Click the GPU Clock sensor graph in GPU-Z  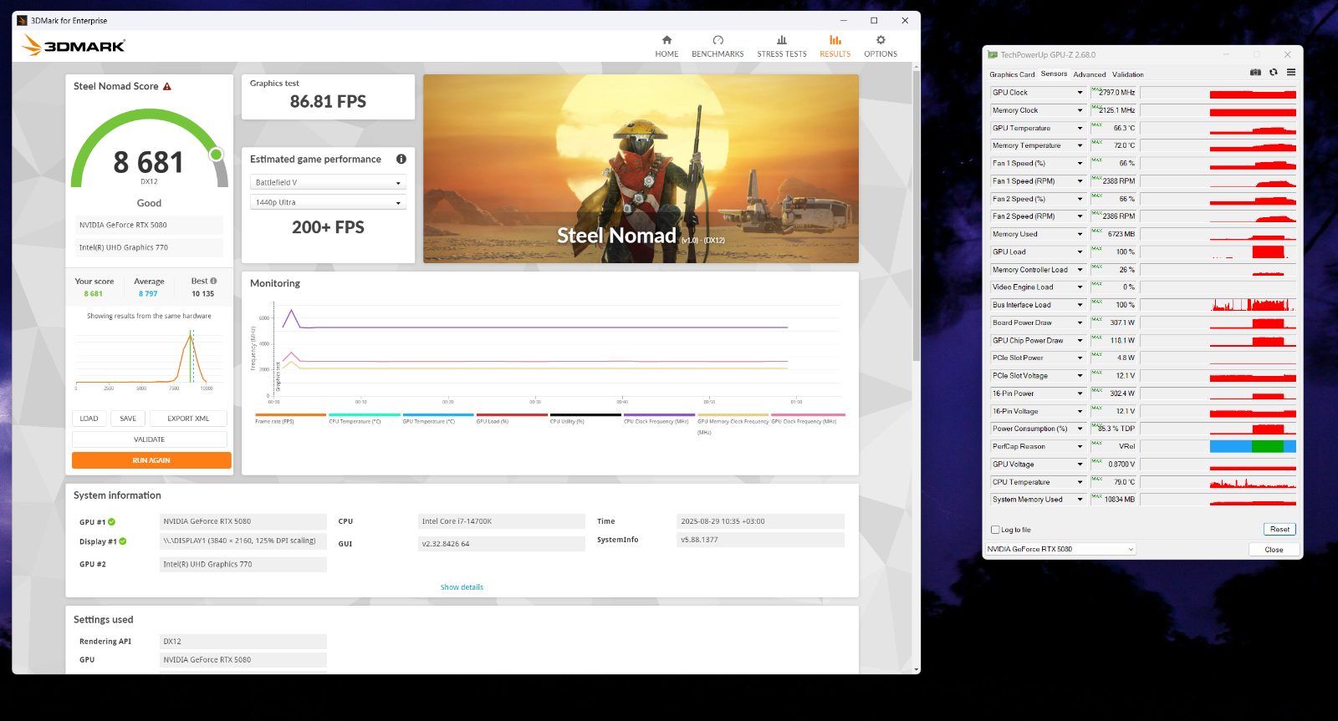tap(1218, 93)
